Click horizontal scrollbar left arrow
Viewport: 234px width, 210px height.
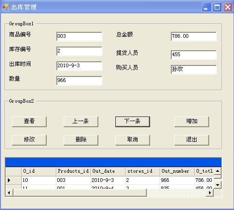click(9, 192)
